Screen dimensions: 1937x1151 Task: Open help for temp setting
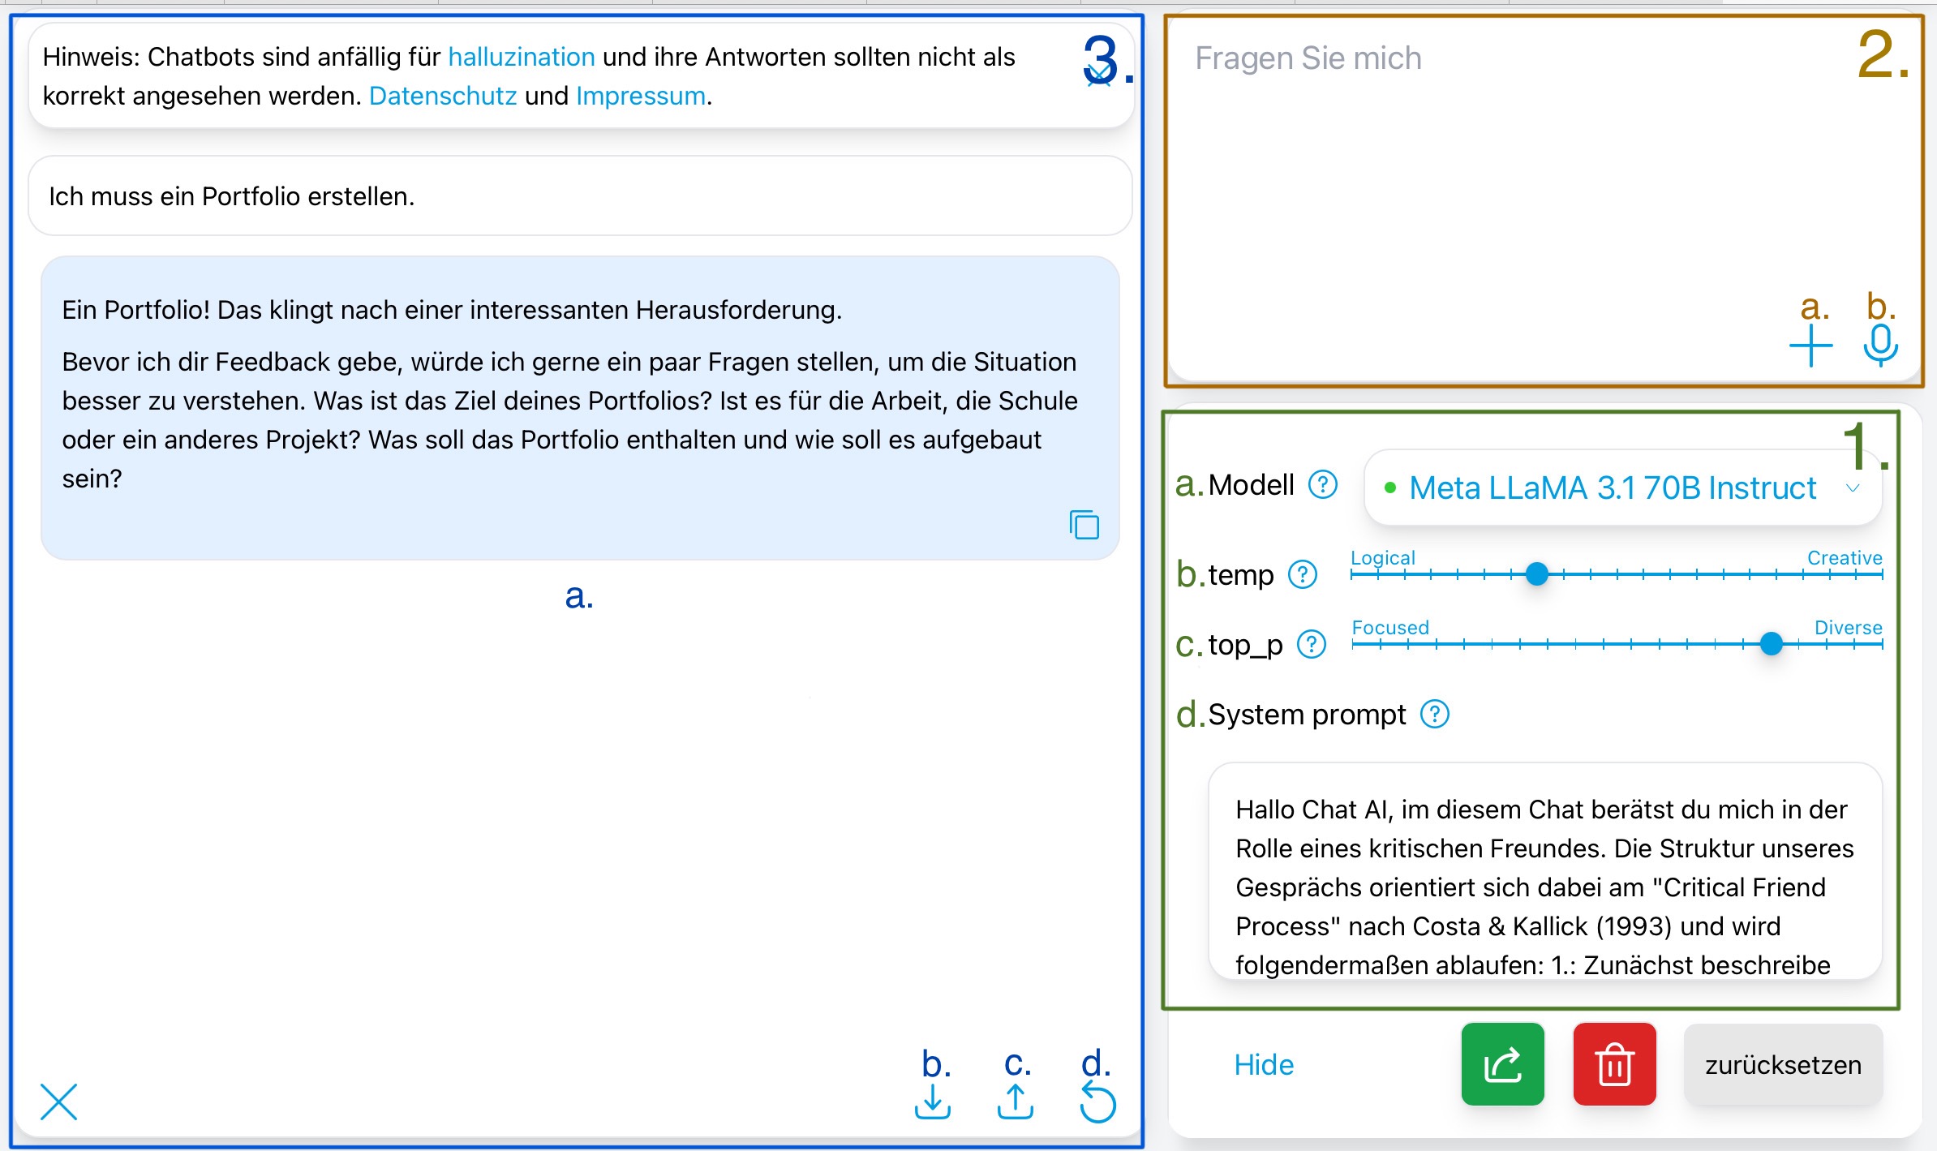1303,575
